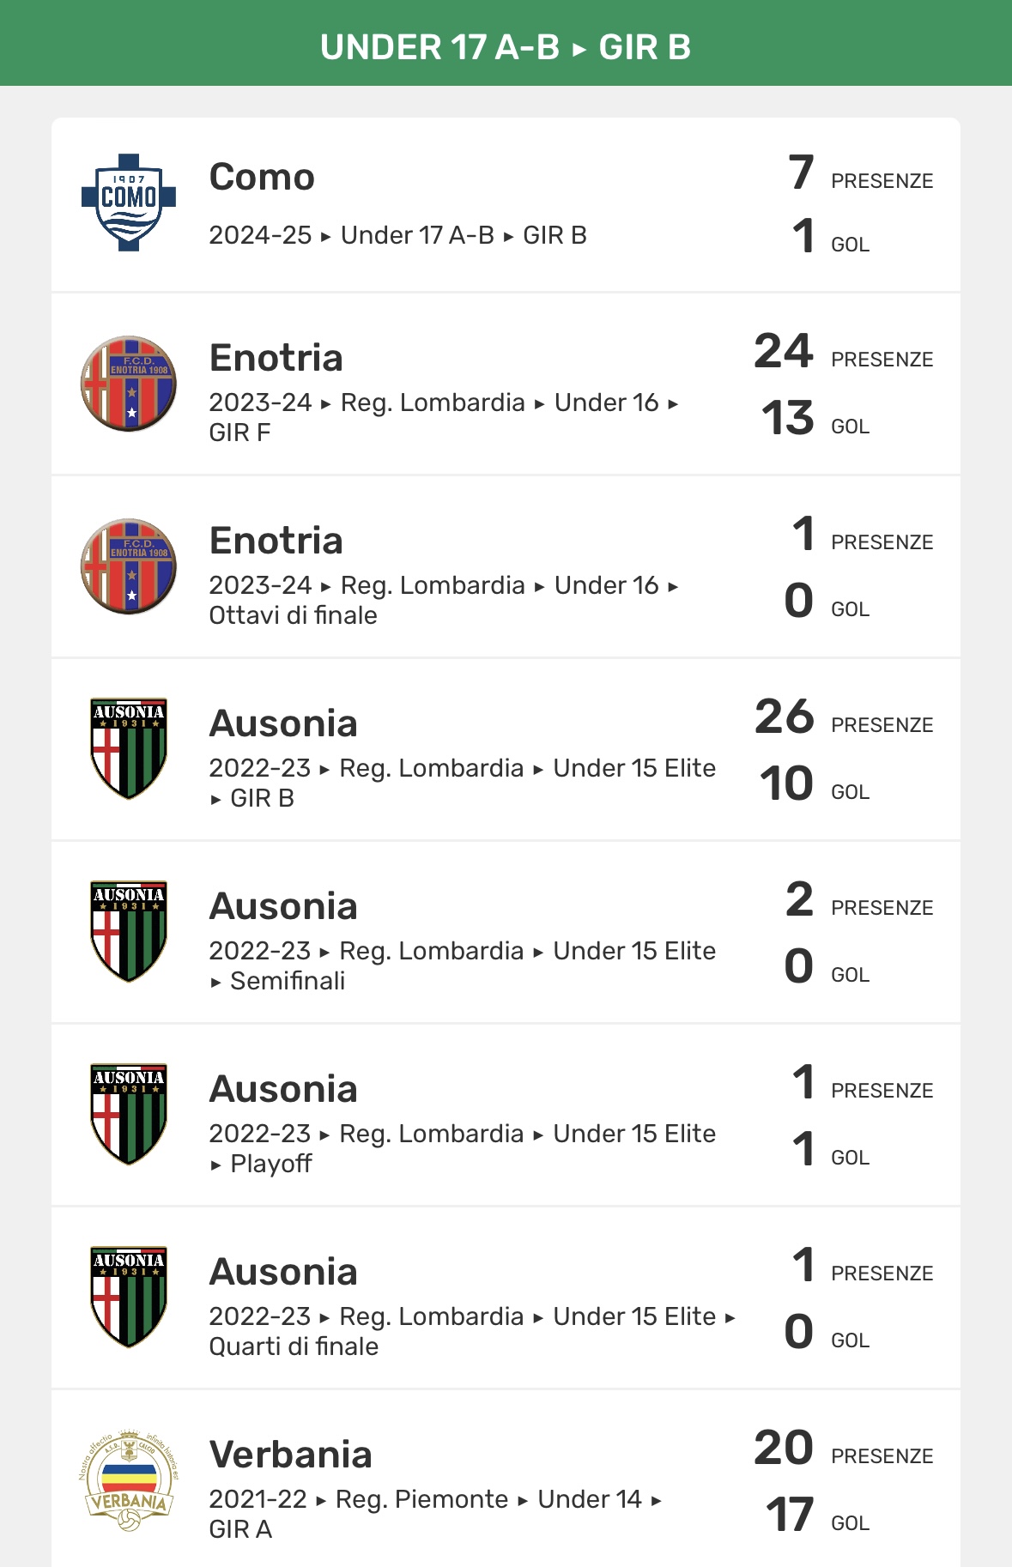Open Ausonia Under 15 Elite GIR B line
Image resolution: width=1012 pixels, height=1567 pixels.
[462, 783]
